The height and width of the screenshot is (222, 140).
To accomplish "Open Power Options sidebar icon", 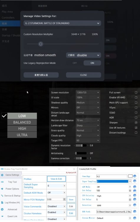I will [2, 189].
